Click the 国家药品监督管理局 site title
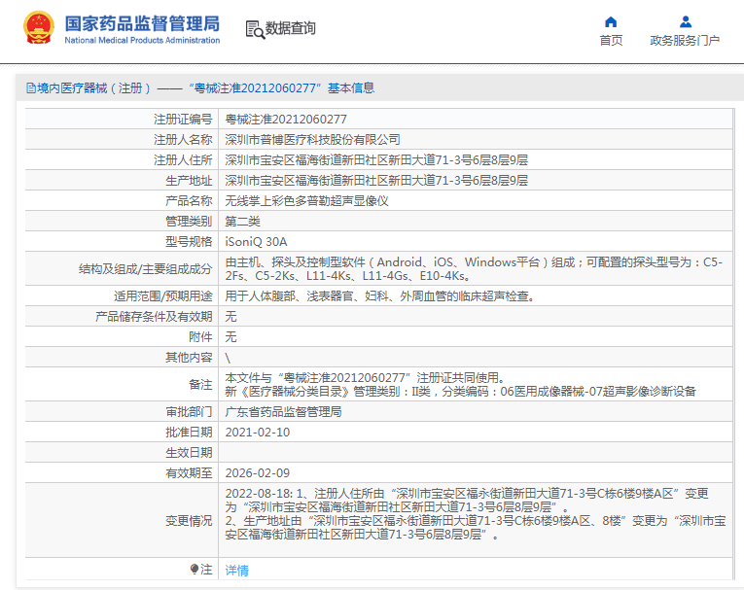Image resolution: width=744 pixels, height=590 pixels. pyautogui.click(x=142, y=23)
